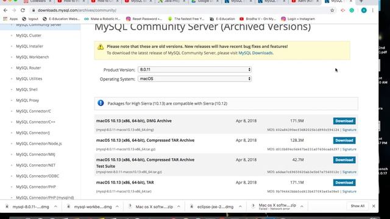Open Signature link for 171.1M TAR

click(349, 192)
